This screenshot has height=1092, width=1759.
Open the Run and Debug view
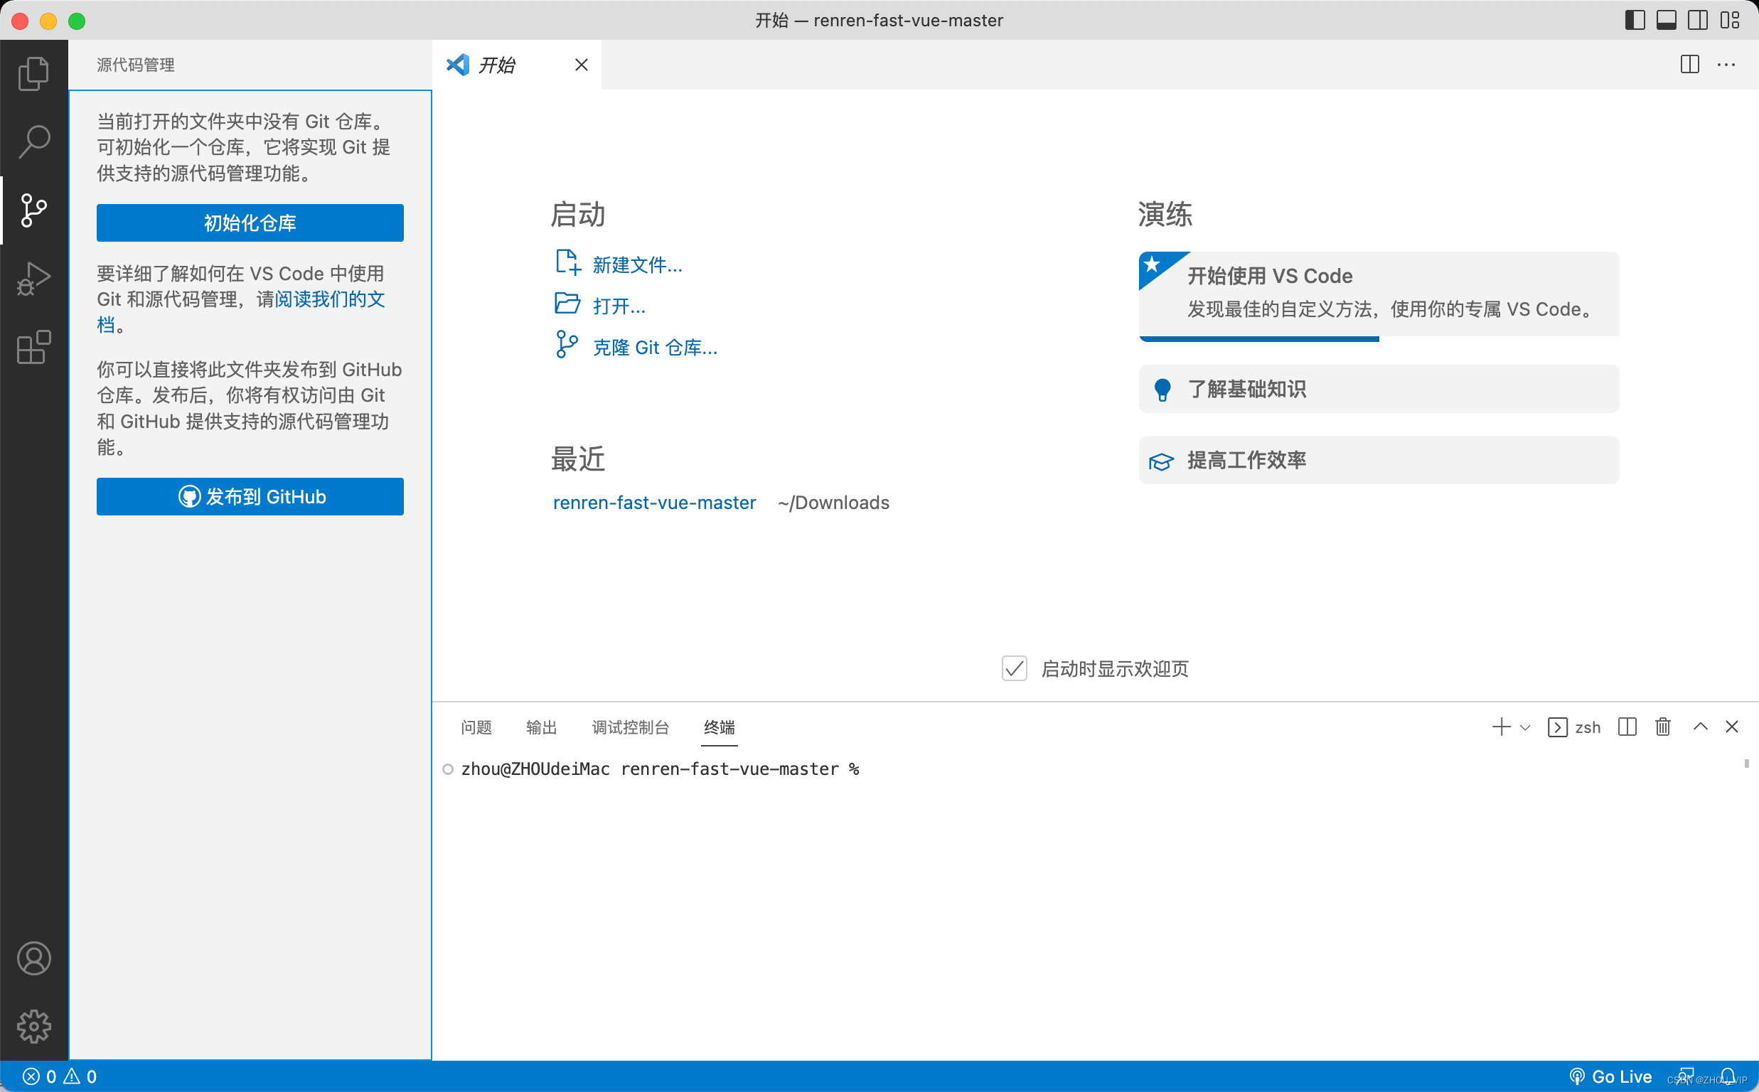pyautogui.click(x=33, y=279)
